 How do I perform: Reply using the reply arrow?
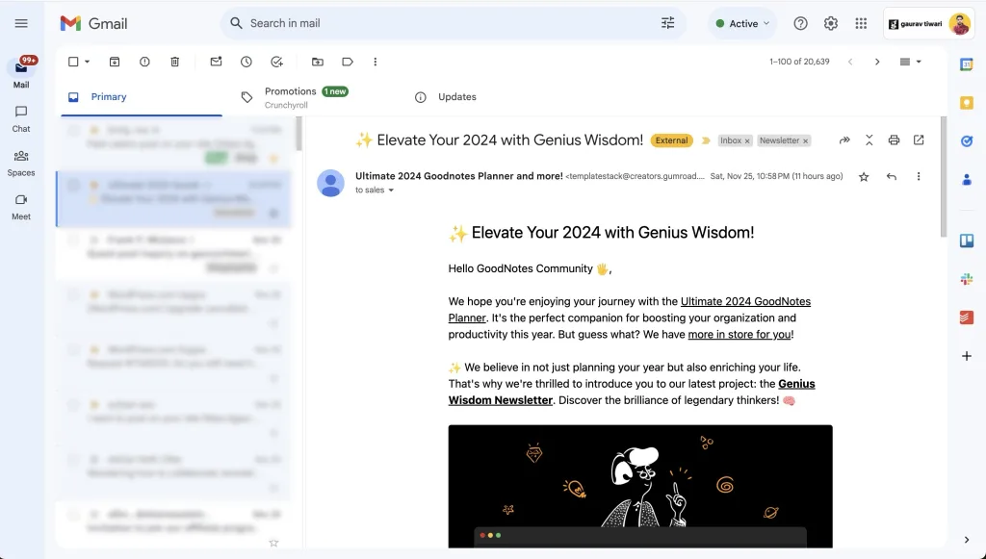point(891,176)
